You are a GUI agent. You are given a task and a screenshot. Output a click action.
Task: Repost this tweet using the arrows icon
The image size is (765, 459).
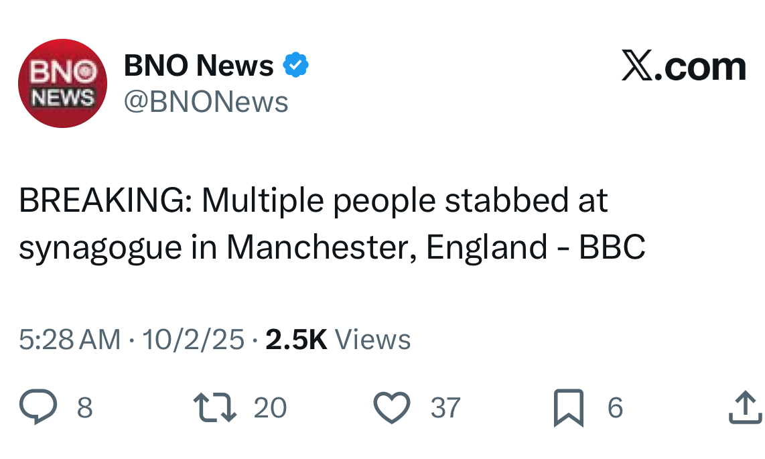pos(214,408)
